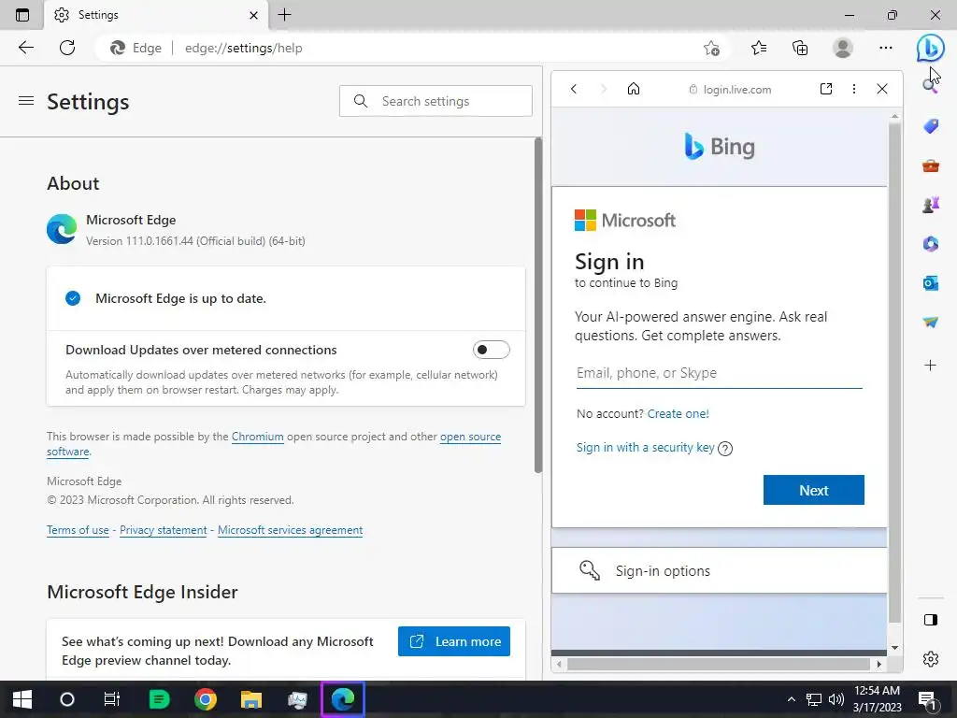
Task: Click sidebar horizontal scrollbar right arrow
Action: tap(878, 664)
